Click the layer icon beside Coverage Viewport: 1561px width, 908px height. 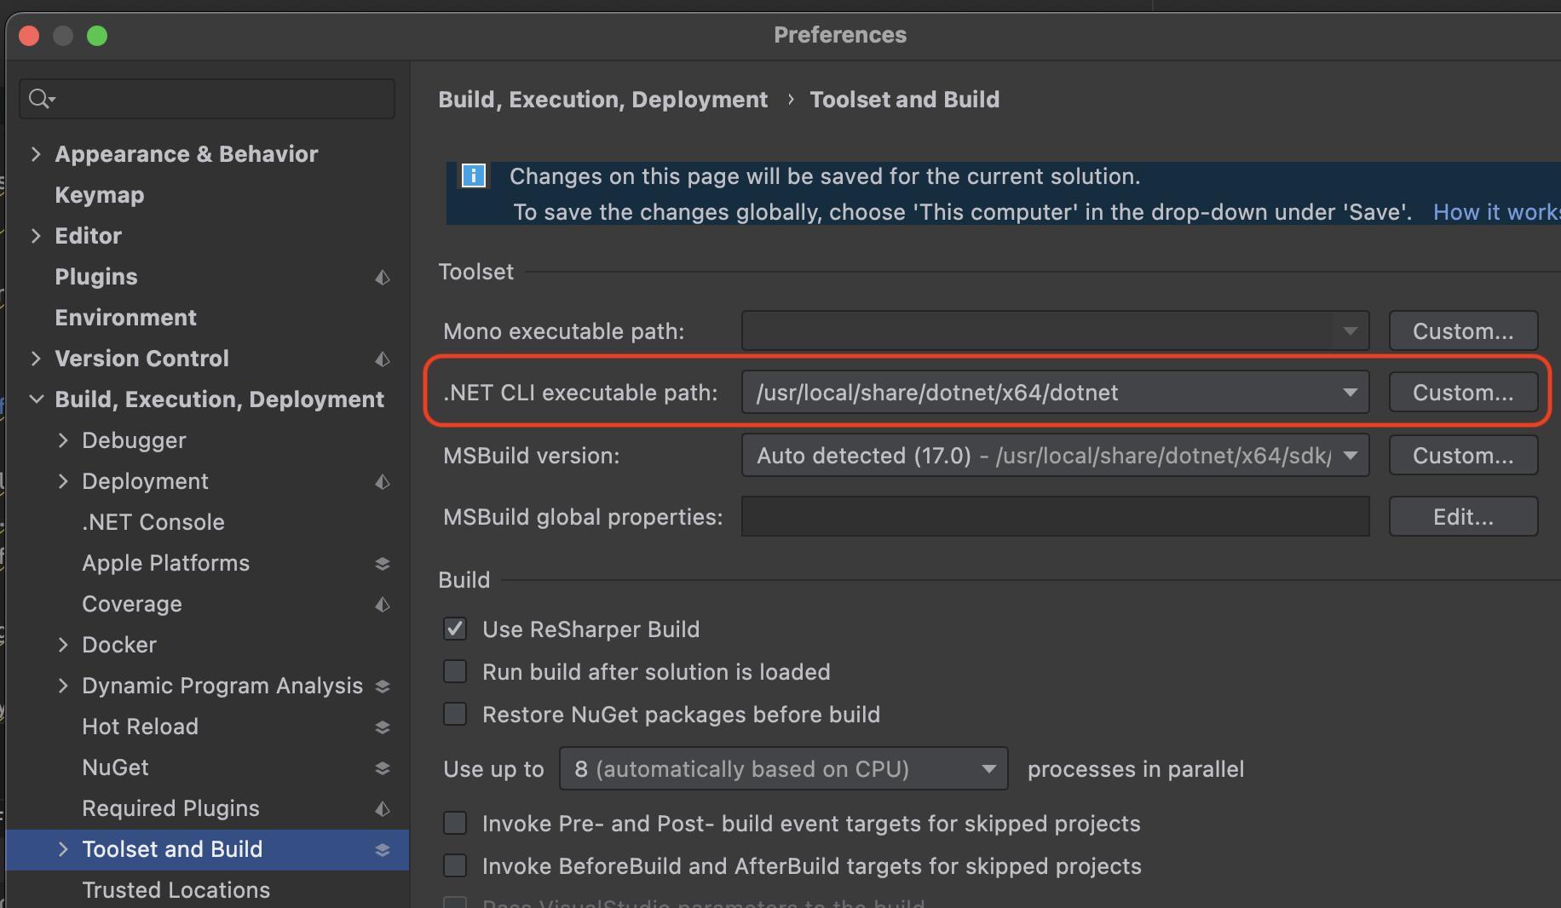tap(383, 605)
